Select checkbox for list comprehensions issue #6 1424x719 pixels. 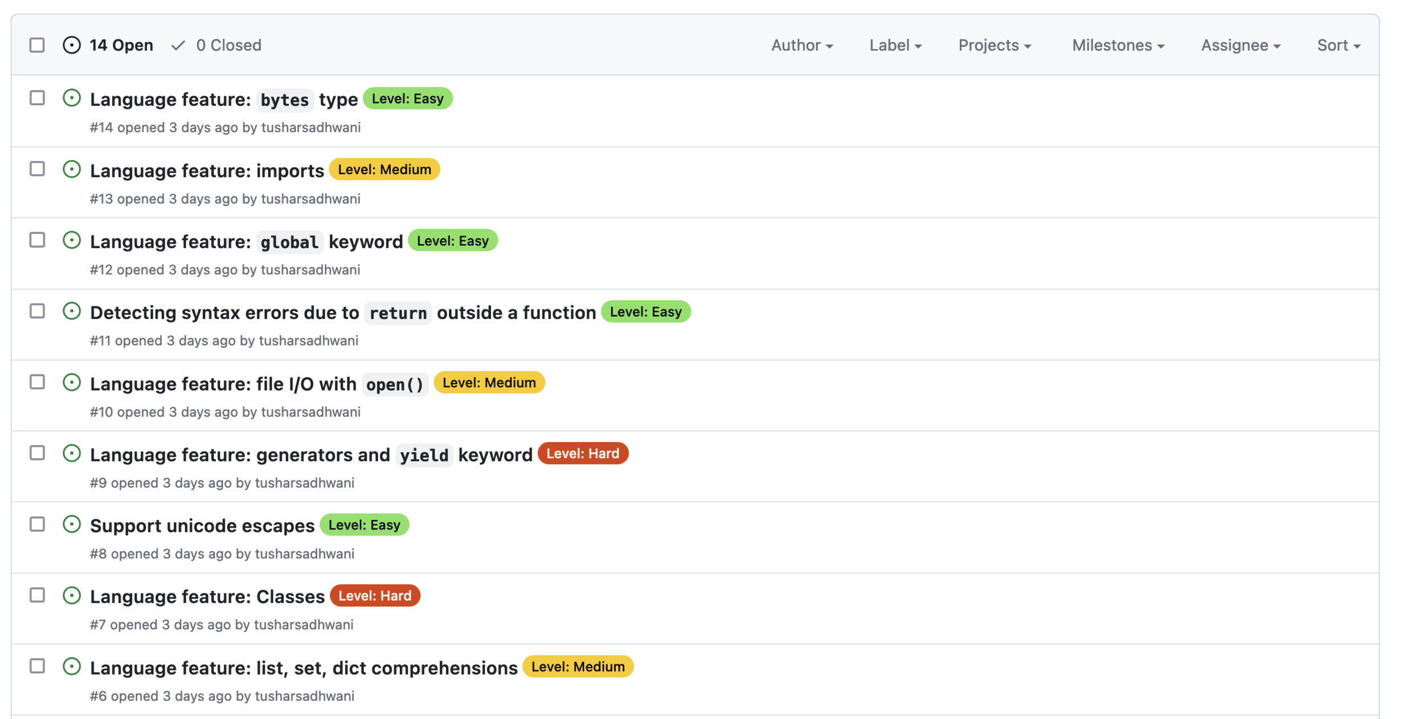tap(37, 666)
